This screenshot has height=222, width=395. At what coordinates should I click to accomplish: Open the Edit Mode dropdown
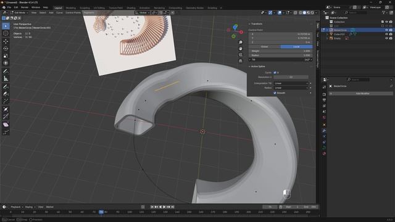(x=19, y=12)
